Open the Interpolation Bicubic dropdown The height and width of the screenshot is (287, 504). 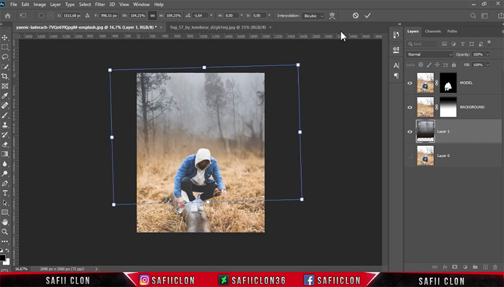313,16
